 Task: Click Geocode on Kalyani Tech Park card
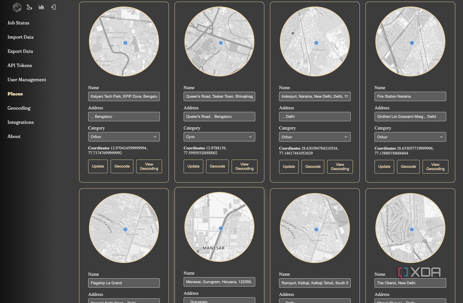[x=122, y=167]
